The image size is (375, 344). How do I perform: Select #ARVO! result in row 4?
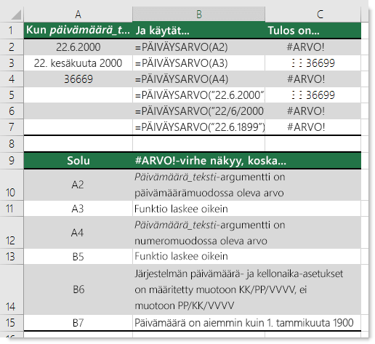(x=313, y=79)
